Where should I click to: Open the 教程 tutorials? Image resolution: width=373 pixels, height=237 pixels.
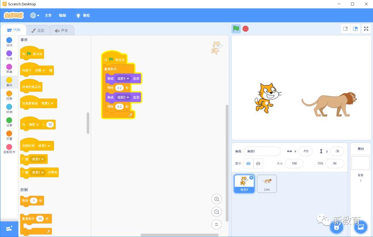coord(83,16)
